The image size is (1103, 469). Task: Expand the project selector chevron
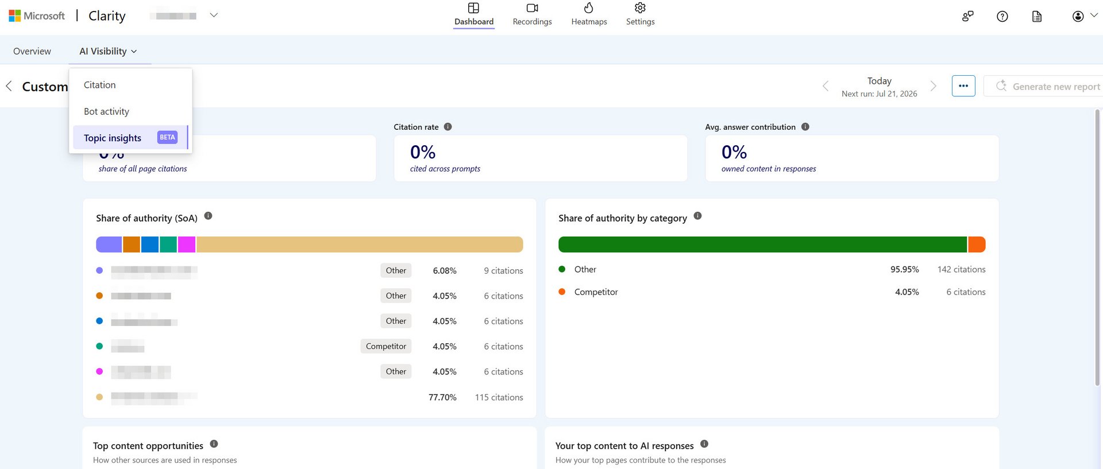(214, 15)
